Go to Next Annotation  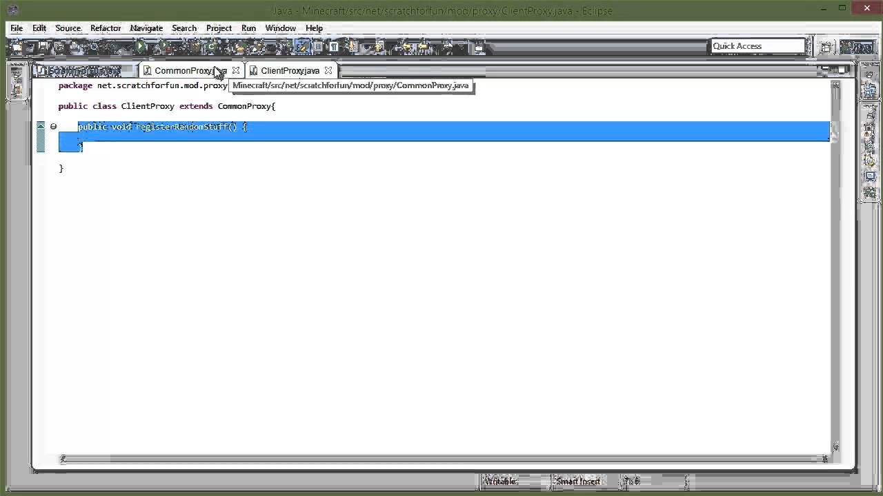(x=353, y=47)
